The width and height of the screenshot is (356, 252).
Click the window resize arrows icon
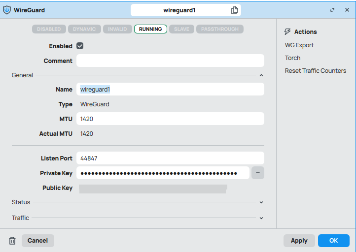(x=332, y=10)
